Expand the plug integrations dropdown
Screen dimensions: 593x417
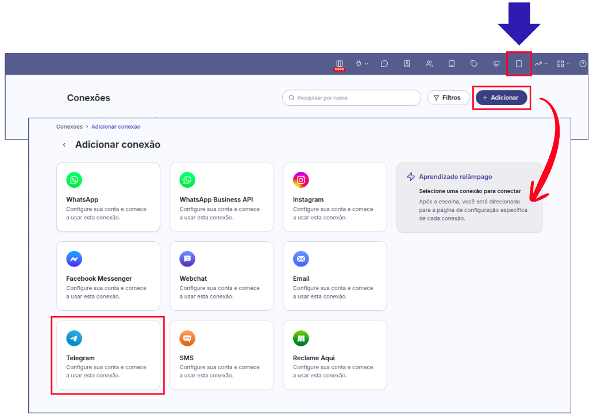(x=361, y=64)
